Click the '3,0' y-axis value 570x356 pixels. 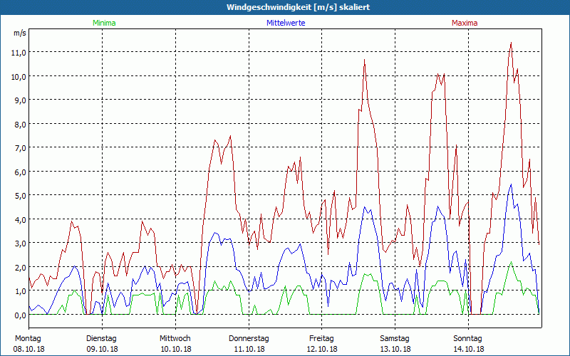(x=21, y=244)
